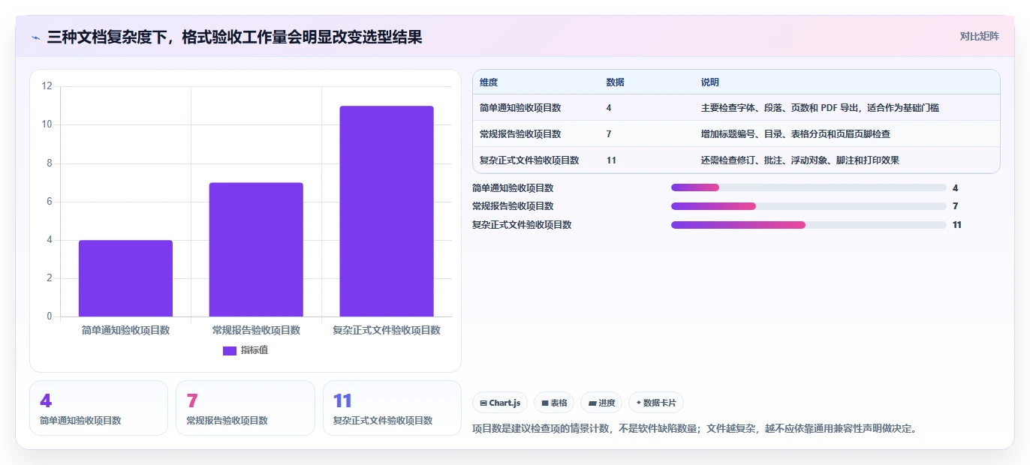The height and width of the screenshot is (465, 1030).
Task: Click the description starting 主要检查字体
Action: (821, 108)
